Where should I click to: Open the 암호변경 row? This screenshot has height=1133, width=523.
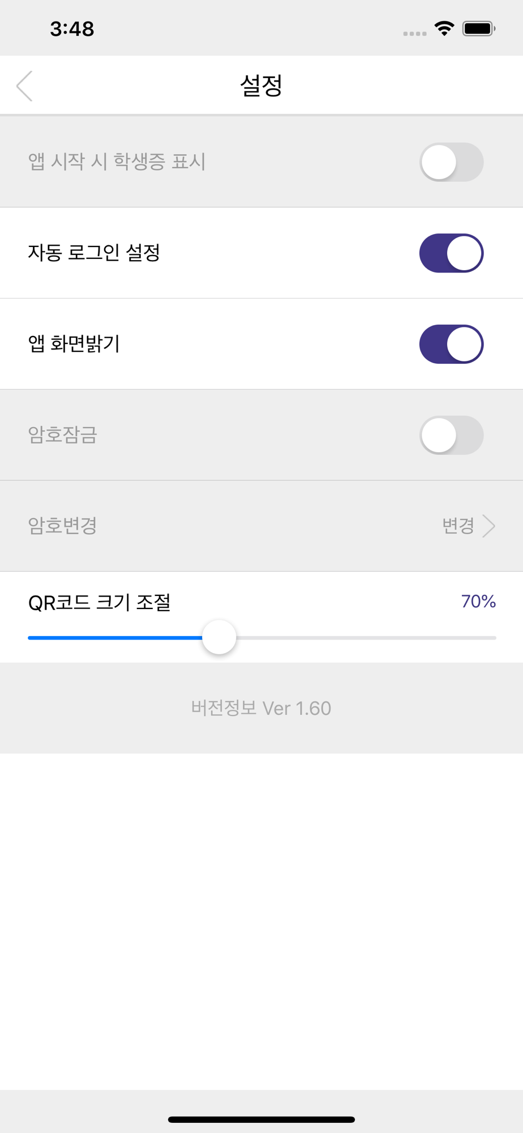(x=261, y=526)
